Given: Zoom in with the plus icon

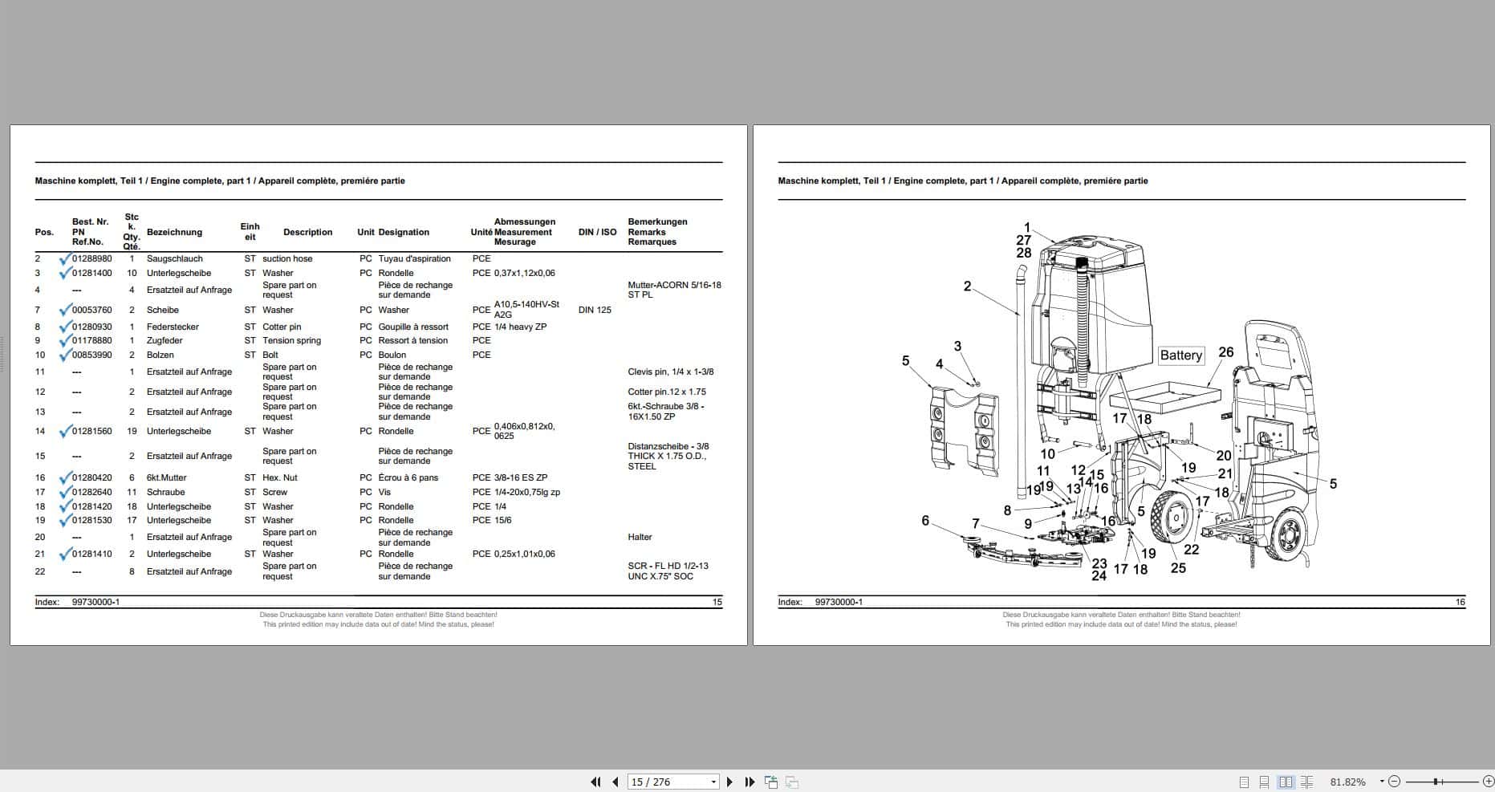Looking at the screenshot, I should coord(1489,781).
